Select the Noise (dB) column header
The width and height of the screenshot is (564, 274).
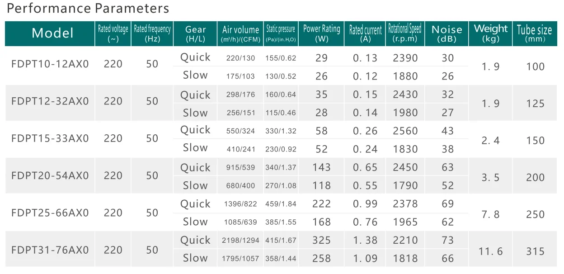[x=447, y=33]
